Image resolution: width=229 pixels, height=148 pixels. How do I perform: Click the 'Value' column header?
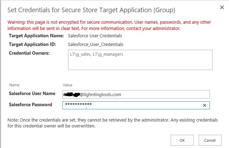point(67,85)
